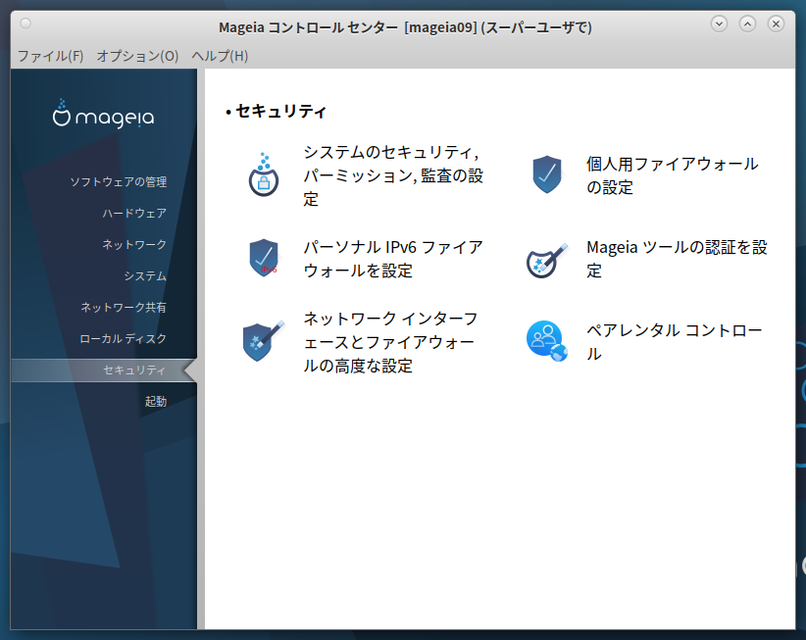
Task: Close the Mageia Control Center window
Action: (x=776, y=24)
